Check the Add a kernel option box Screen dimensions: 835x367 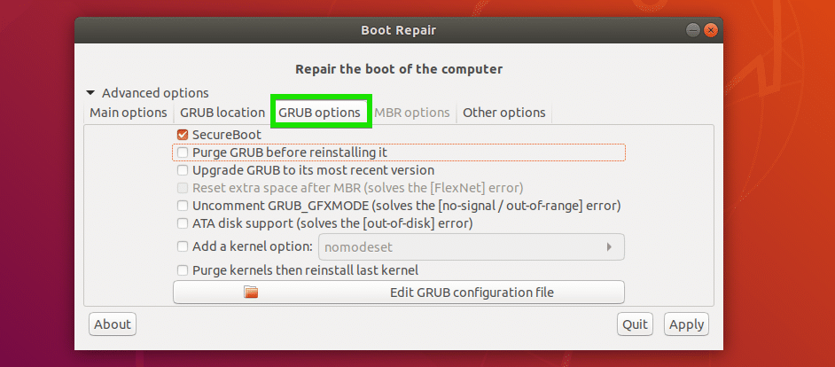[183, 246]
